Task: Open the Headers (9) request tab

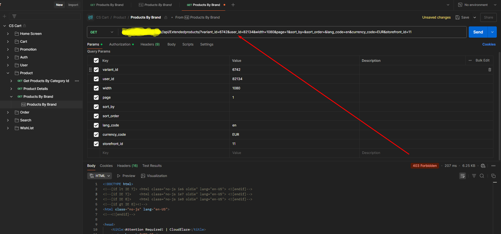Action: click(150, 44)
